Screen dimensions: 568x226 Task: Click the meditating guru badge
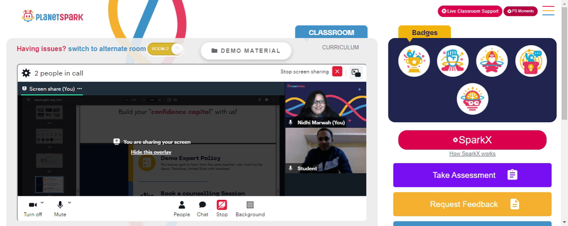[492, 61]
